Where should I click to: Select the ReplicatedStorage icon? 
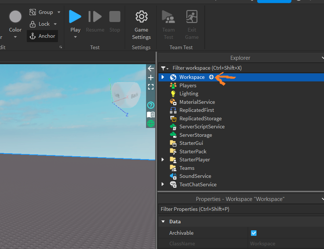coord(173,118)
